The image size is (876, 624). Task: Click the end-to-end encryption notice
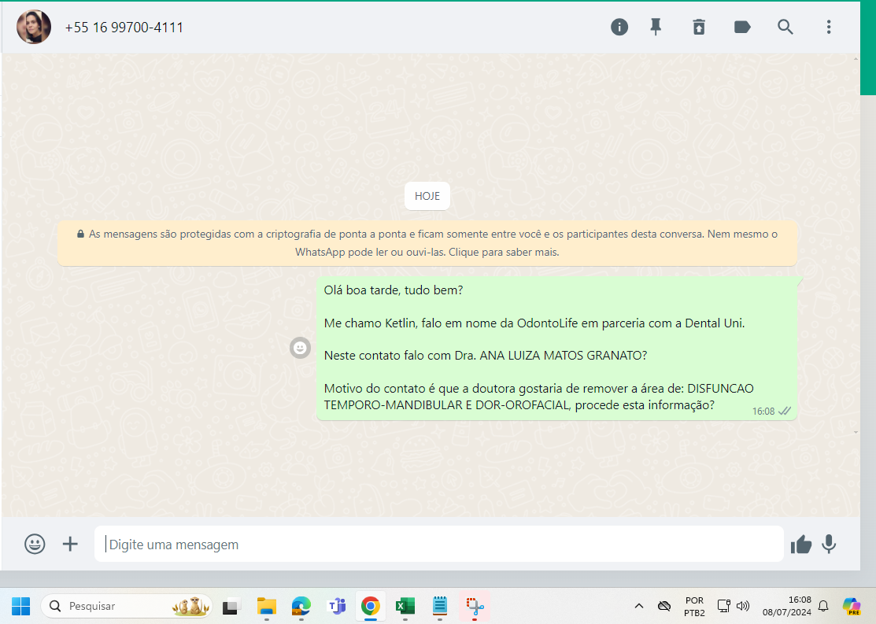[x=427, y=243]
